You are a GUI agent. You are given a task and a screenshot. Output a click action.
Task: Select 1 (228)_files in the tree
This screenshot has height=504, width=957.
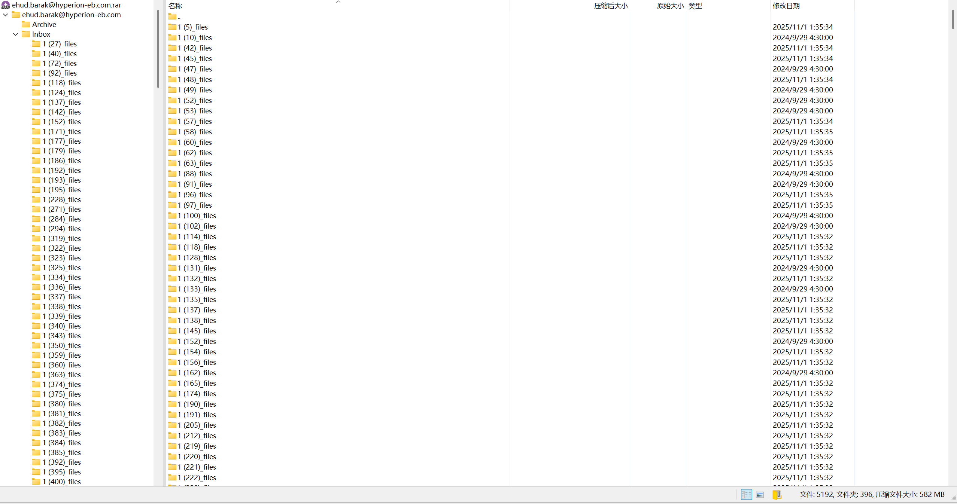point(61,199)
